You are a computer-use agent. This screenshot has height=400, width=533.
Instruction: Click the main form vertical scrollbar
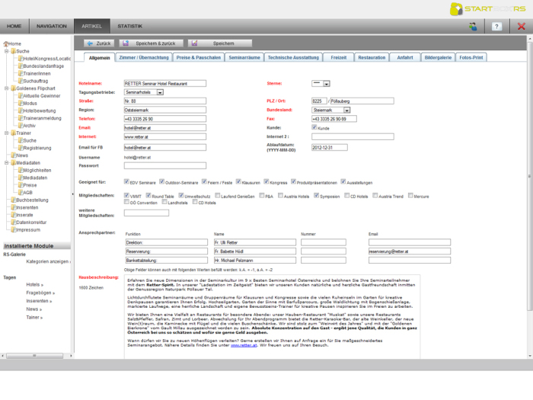click(x=530, y=177)
